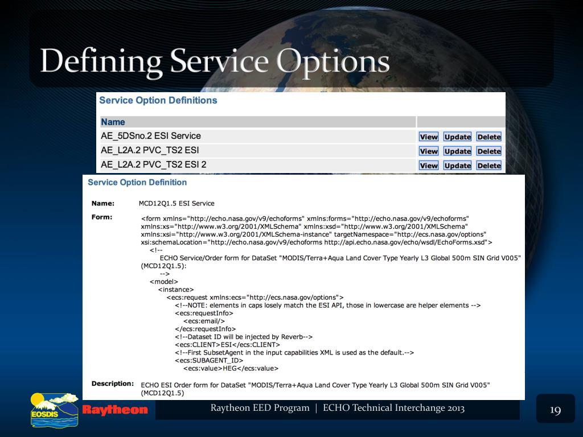Click Delete for AE_L2A.2 PVC_TS2 ESI row
Screen dimensions: 583x437
489,151
